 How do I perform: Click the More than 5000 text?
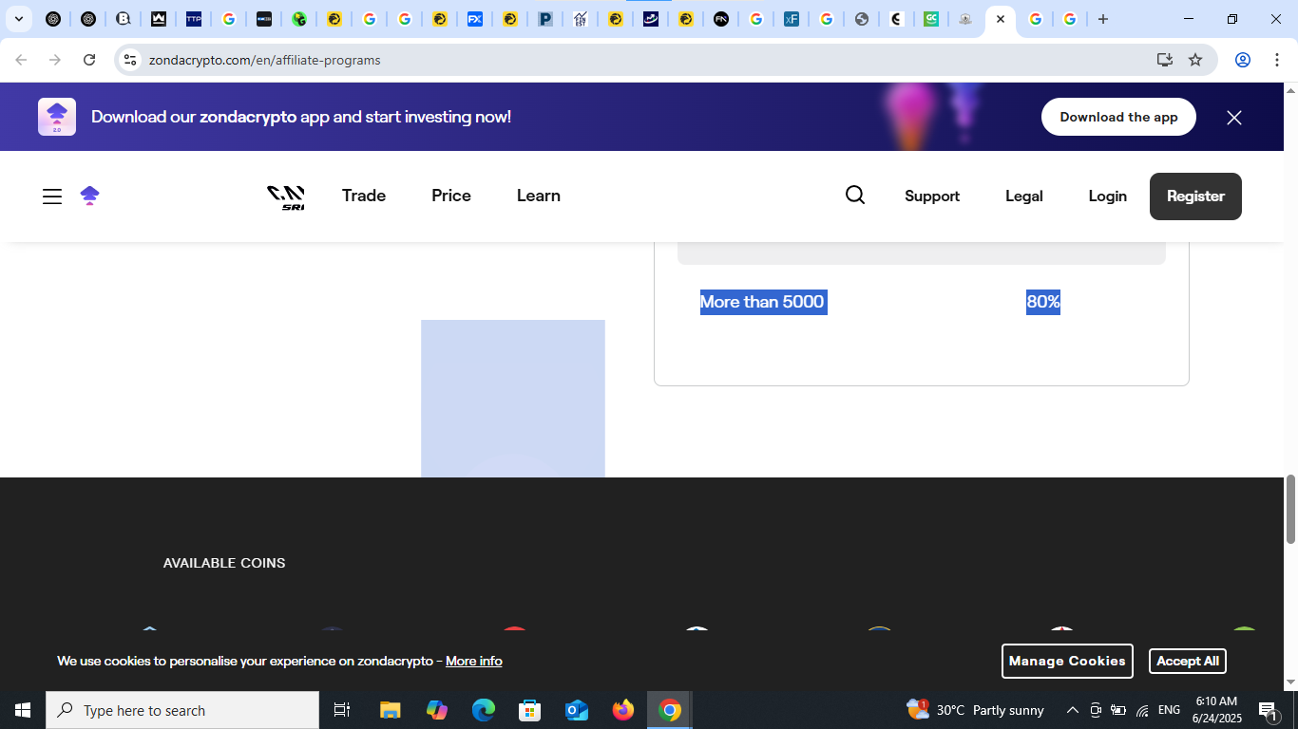tap(762, 302)
